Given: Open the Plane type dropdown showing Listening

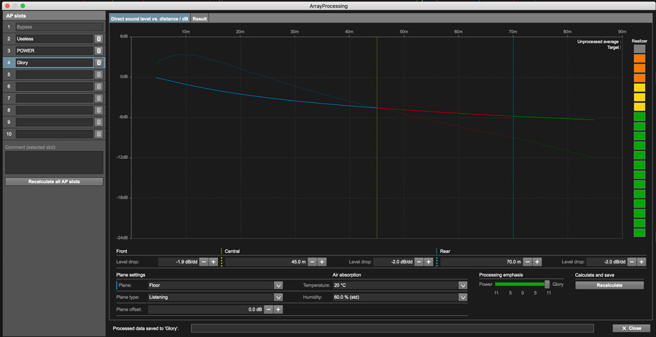Looking at the screenshot, I should tap(216, 297).
